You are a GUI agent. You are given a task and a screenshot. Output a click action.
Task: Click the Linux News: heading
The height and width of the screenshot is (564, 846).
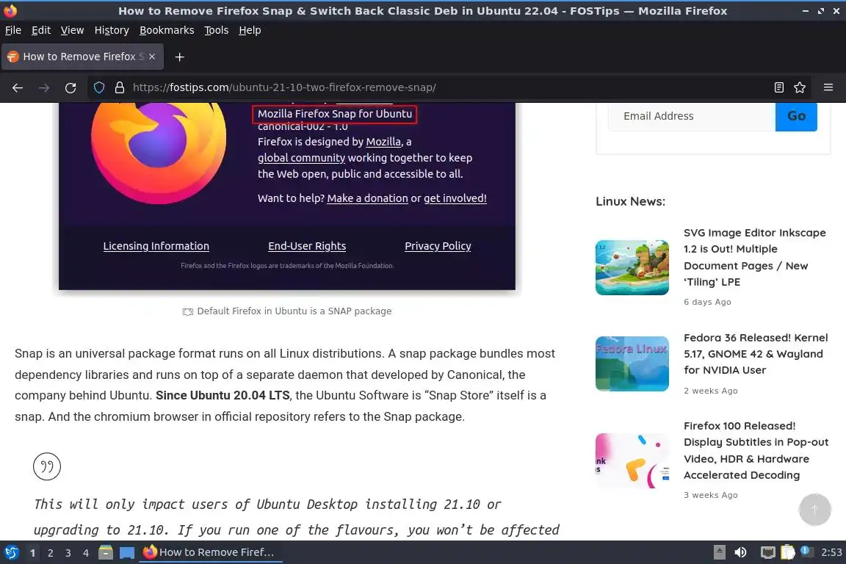click(630, 201)
